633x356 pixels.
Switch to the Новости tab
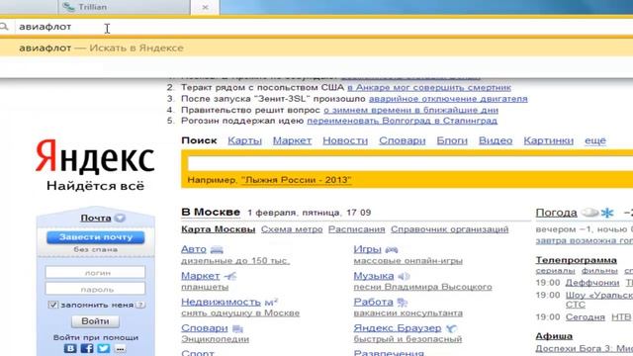click(x=345, y=140)
